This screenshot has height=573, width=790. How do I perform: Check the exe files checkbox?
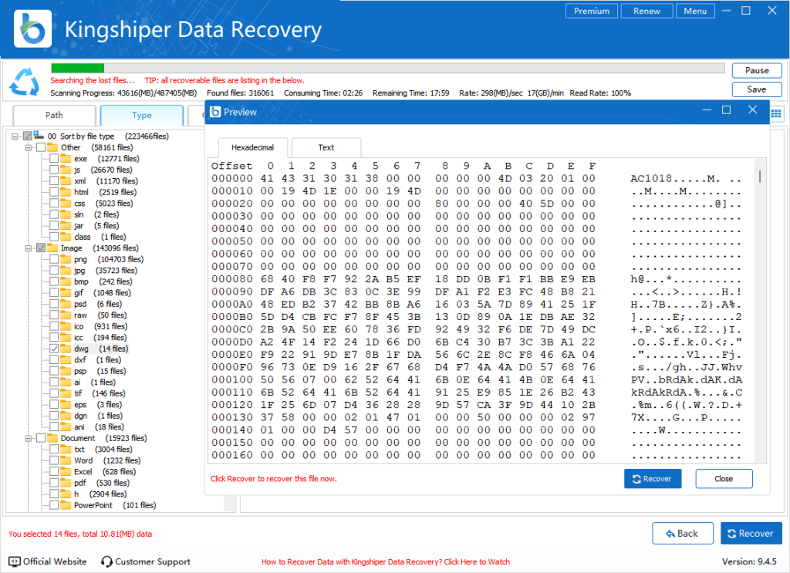[x=54, y=159]
